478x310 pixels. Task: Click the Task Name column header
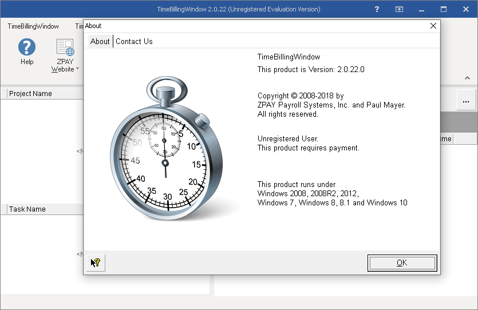coord(45,209)
